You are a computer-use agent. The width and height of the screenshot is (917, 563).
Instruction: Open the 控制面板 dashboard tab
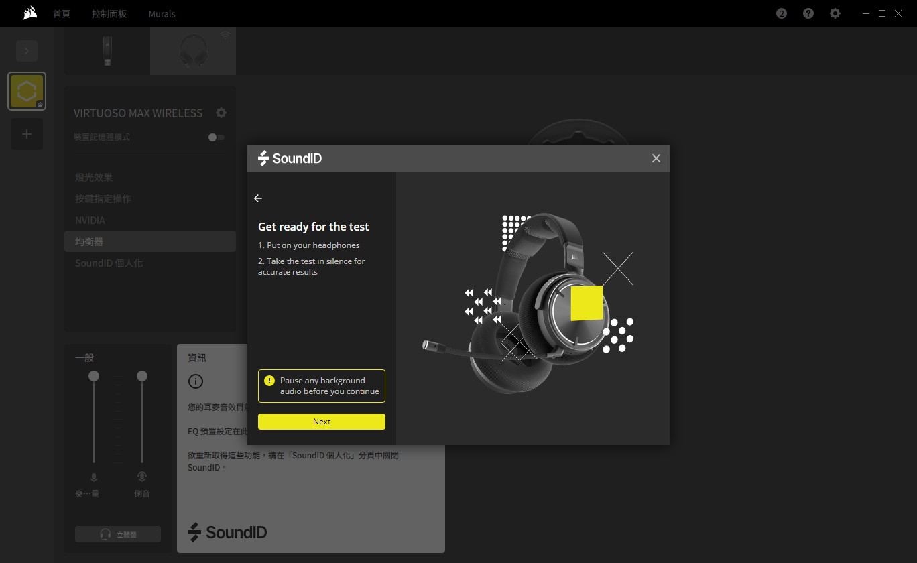click(x=109, y=13)
